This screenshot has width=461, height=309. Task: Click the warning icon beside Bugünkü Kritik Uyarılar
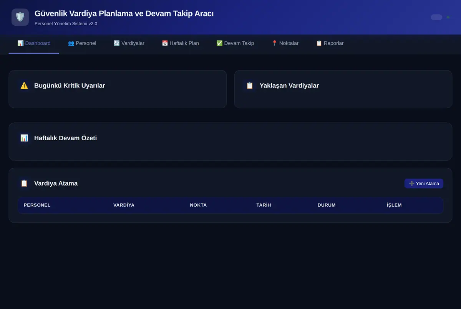pos(24,85)
